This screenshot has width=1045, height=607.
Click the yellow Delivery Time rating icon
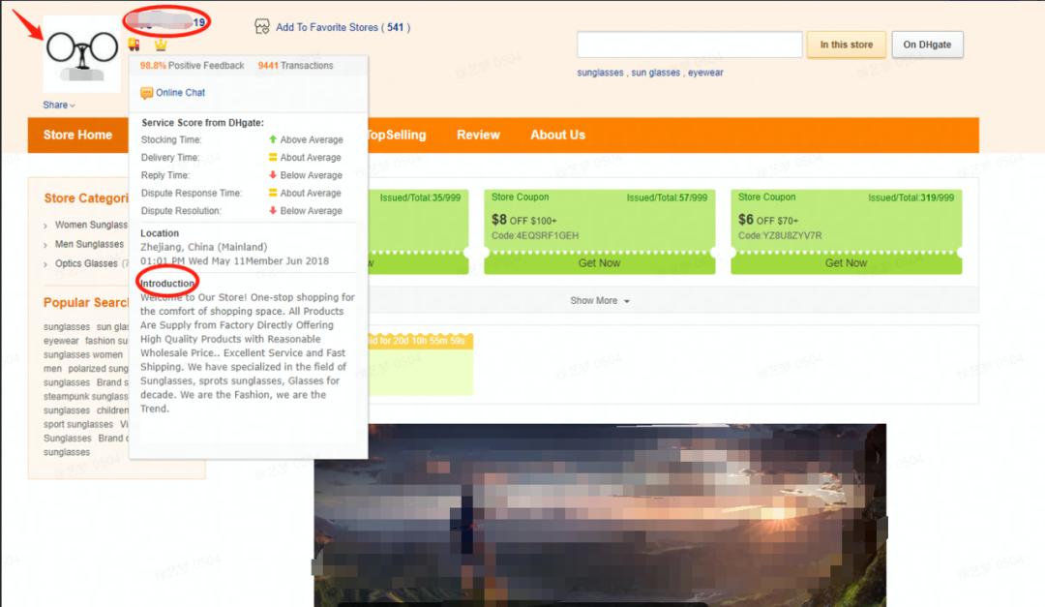273,158
